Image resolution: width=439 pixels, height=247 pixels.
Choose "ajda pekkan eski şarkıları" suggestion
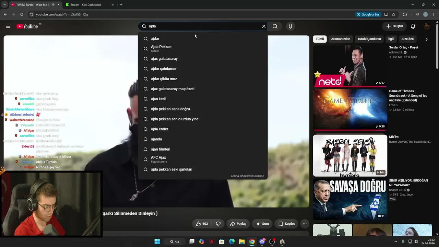pyautogui.click(x=203, y=169)
